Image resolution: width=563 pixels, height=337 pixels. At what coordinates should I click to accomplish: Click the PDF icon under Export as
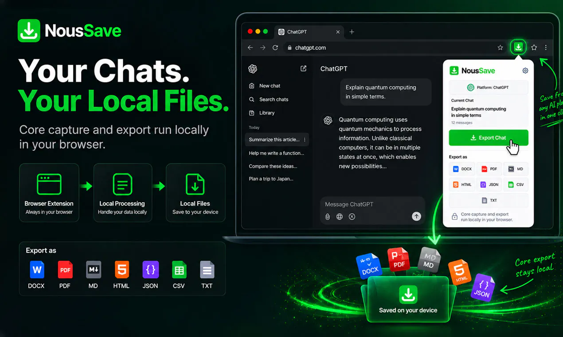coord(65,270)
